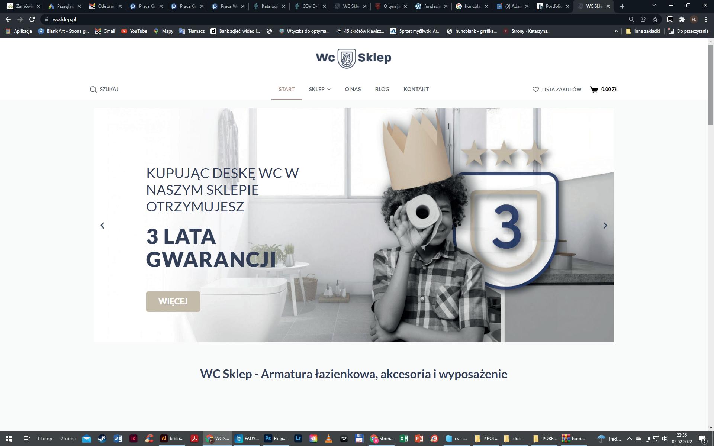Go to the BLOG menu item
The height and width of the screenshot is (446, 714).
coord(382,89)
